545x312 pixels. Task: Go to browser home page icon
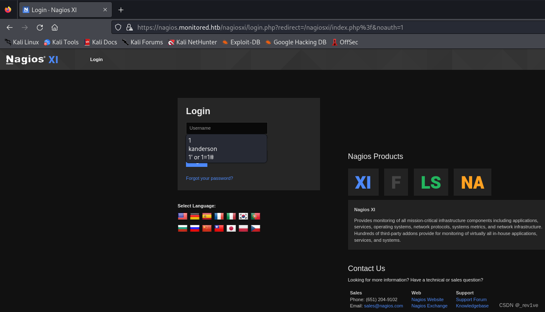54,28
